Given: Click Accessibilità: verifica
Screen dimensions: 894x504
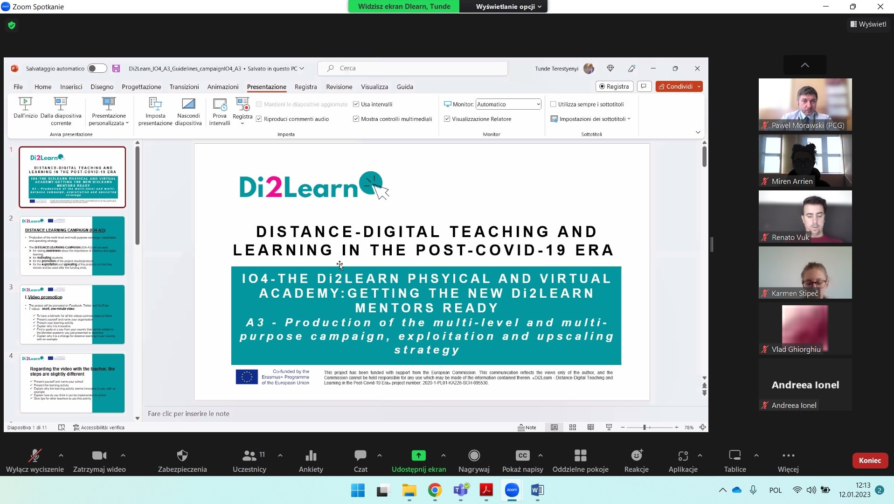Looking at the screenshot, I should click(x=98, y=427).
